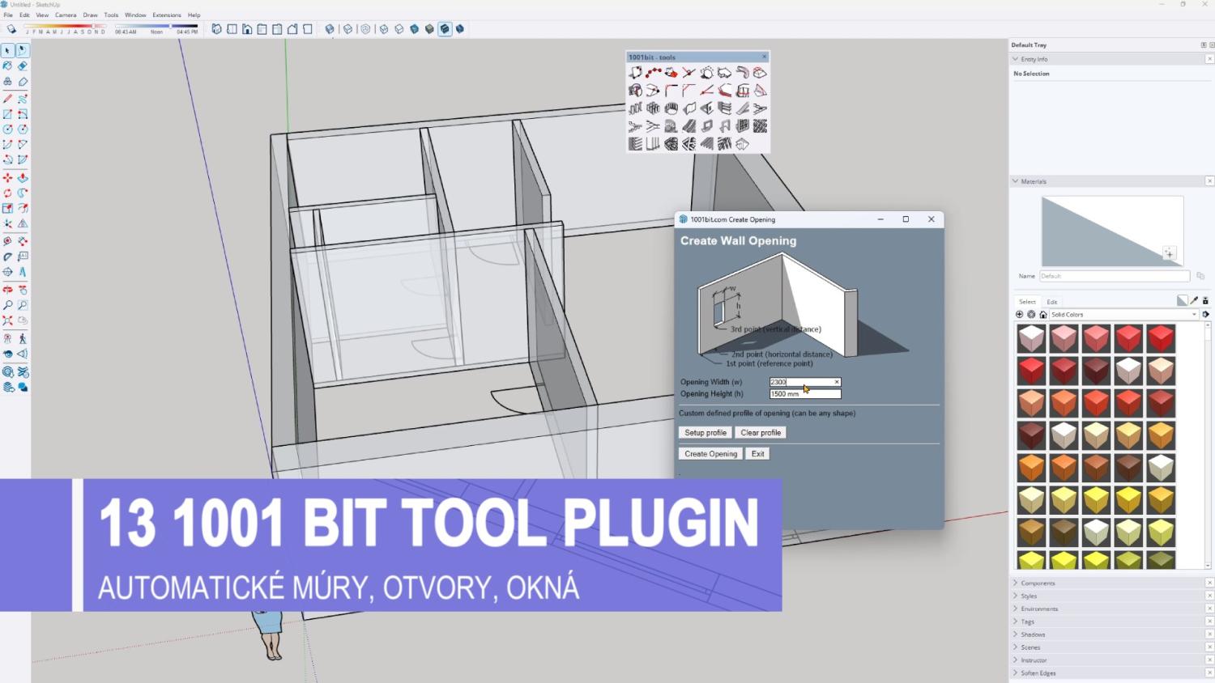Switch to the materials Edit tab

pos(1051,302)
